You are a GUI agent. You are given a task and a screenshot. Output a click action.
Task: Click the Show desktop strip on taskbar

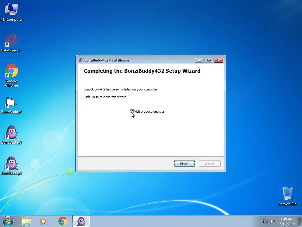click(300, 221)
